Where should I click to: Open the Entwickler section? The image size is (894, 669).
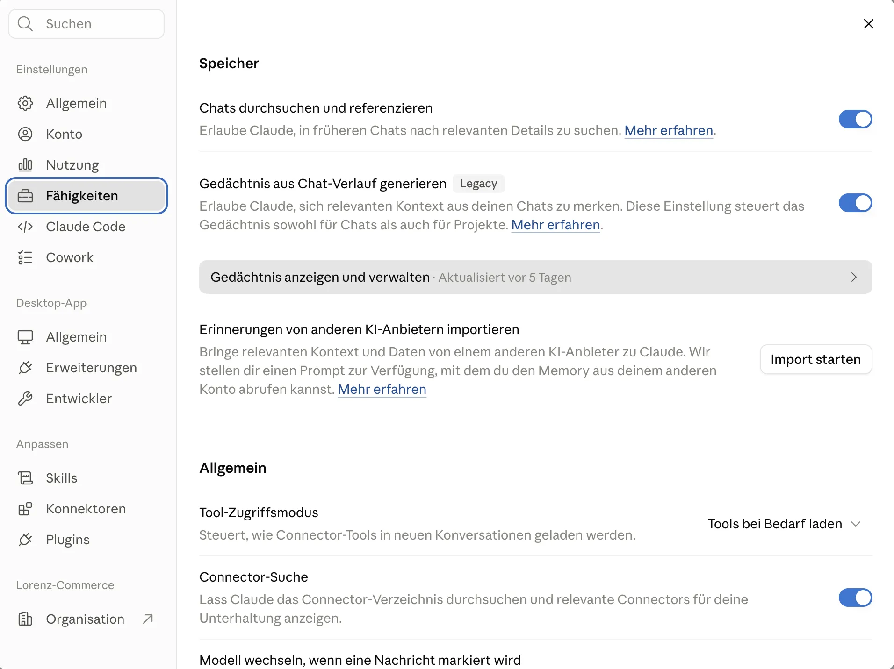[87, 399]
